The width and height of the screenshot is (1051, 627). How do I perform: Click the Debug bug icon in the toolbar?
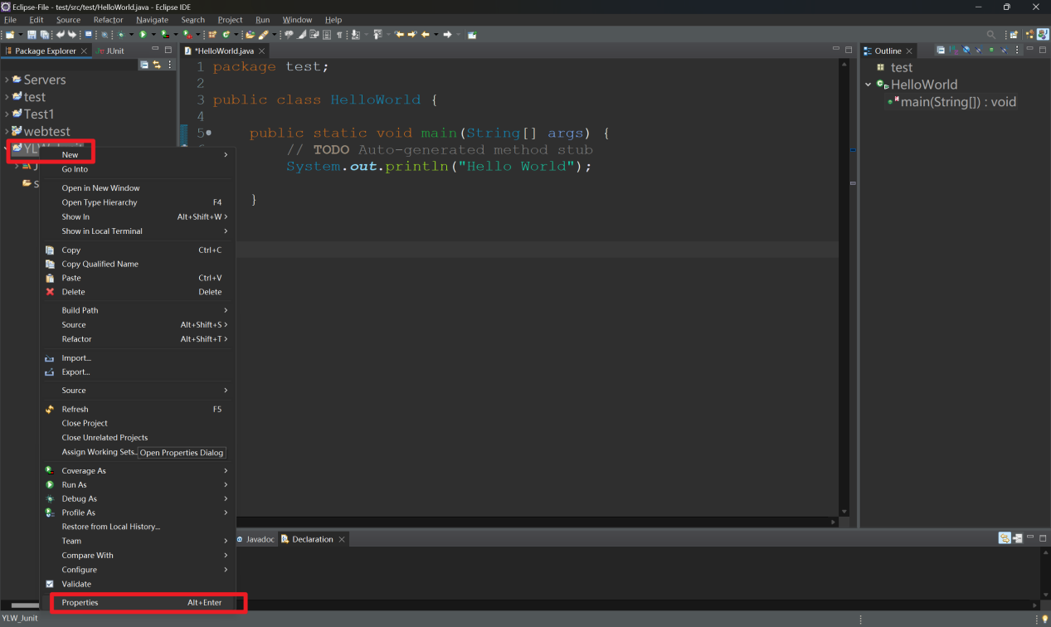tap(122, 35)
